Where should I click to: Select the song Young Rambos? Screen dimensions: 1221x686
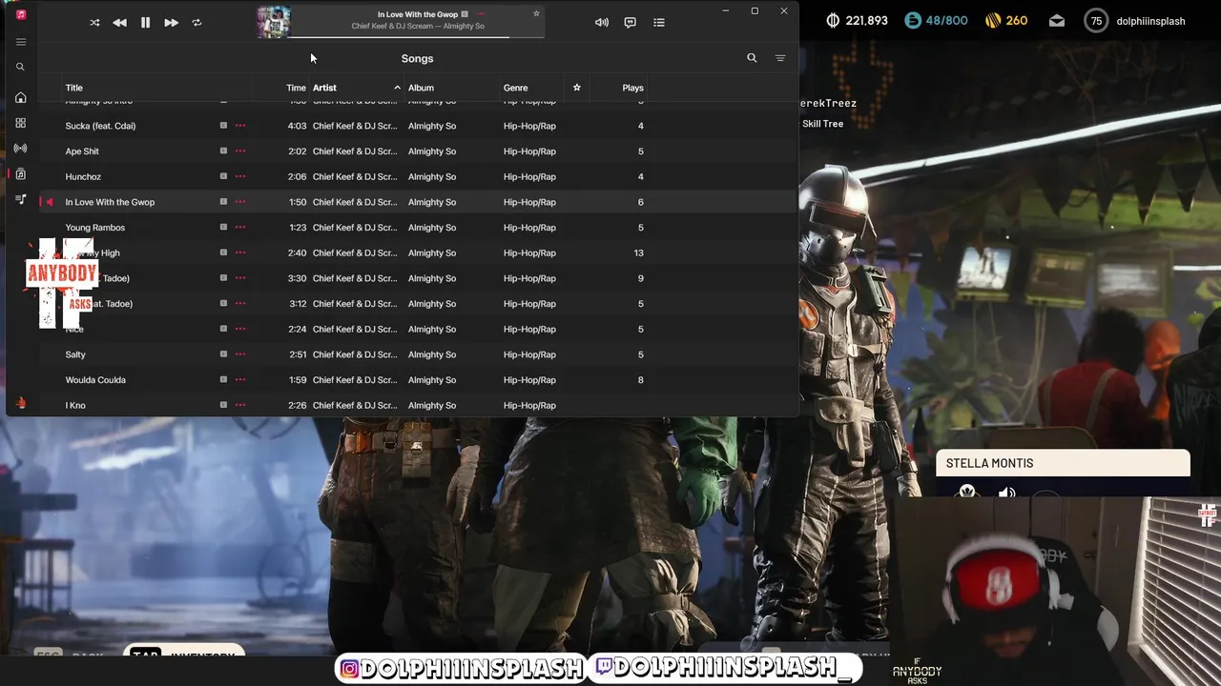point(95,228)
